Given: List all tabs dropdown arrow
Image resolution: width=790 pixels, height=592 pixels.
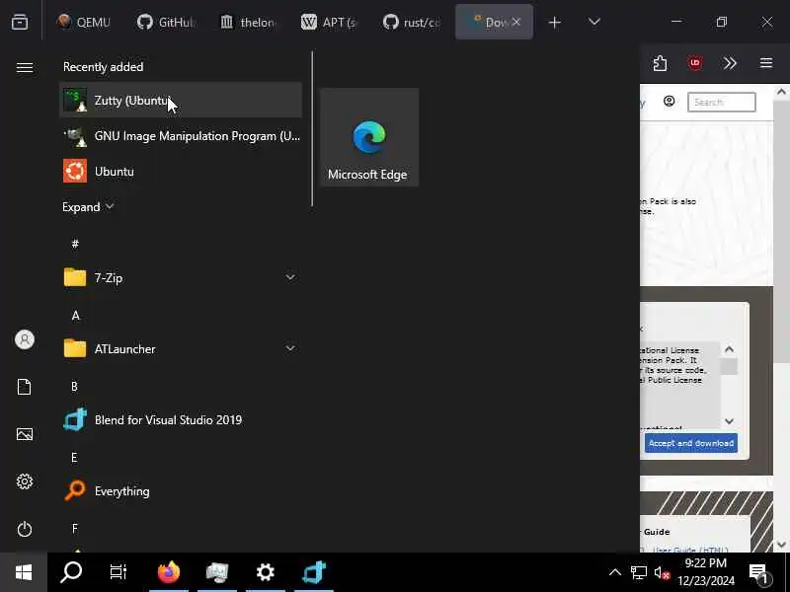Looking at the screenshot, I should pos(594,22).
